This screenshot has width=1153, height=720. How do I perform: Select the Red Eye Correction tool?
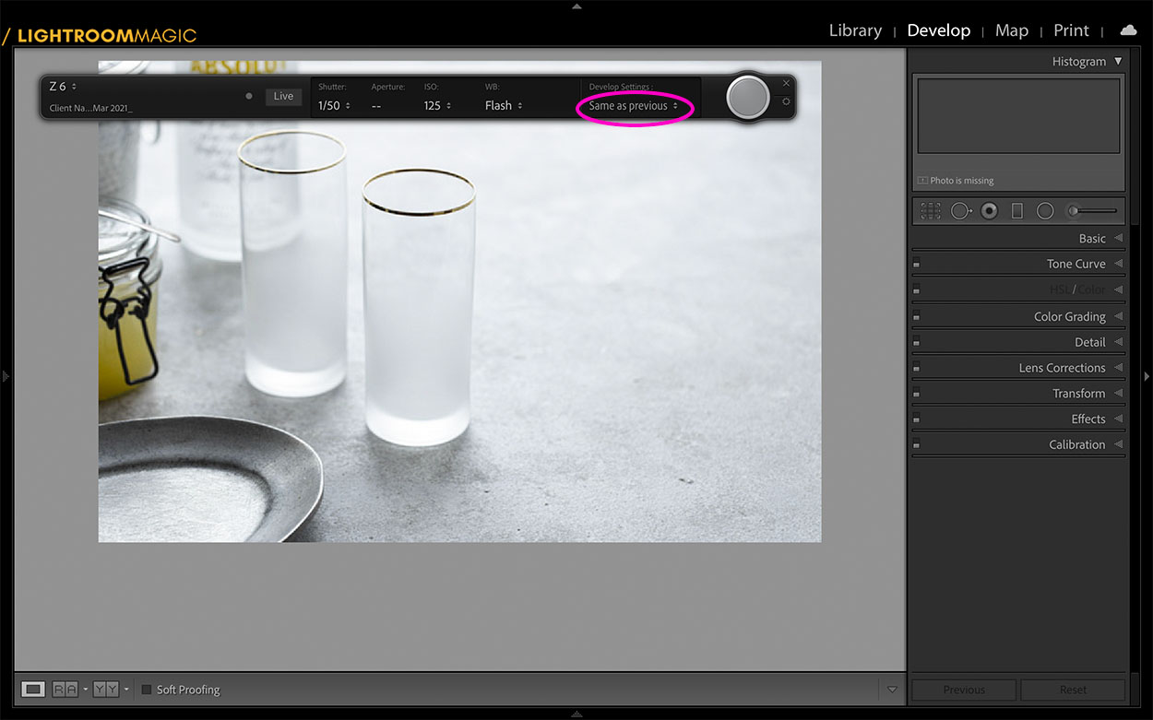(x=989, y=211)
